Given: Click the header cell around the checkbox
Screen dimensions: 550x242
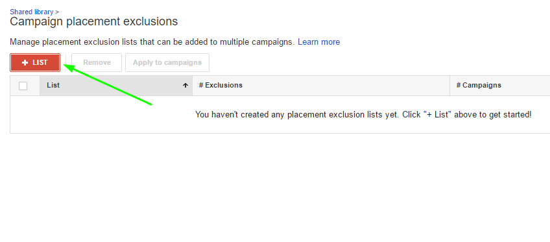Looking at the screenshot, I should pyautogui.click(x=25, y=86).
